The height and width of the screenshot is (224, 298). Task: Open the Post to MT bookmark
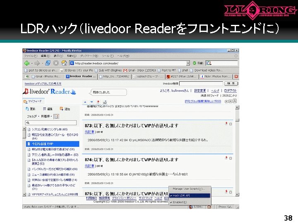tap(167, 70)
